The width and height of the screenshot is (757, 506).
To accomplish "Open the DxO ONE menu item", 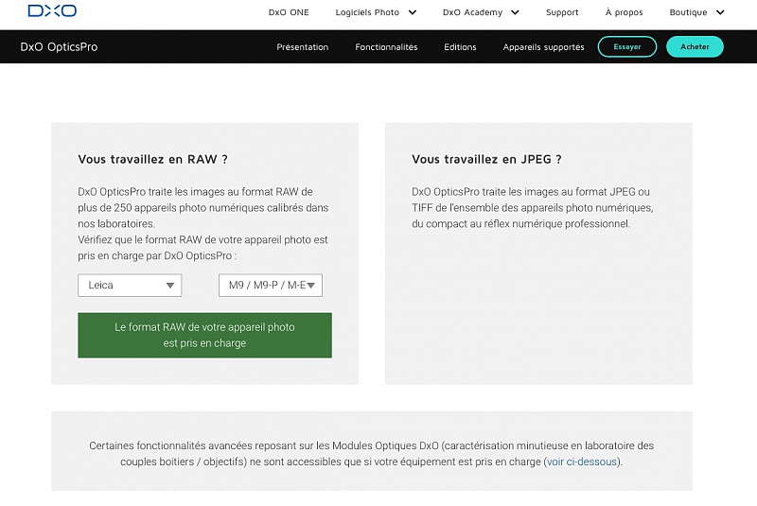I will click(x=289, y=13).
